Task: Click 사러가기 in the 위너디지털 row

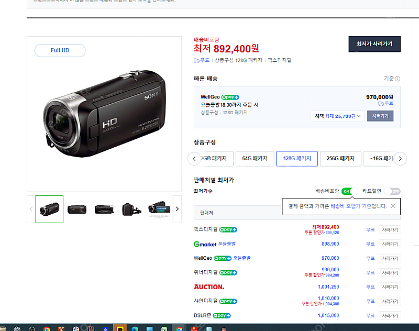Action: (390, 273)
